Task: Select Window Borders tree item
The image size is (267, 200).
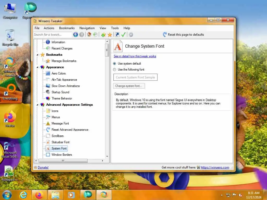Action: tap(62, 155)
